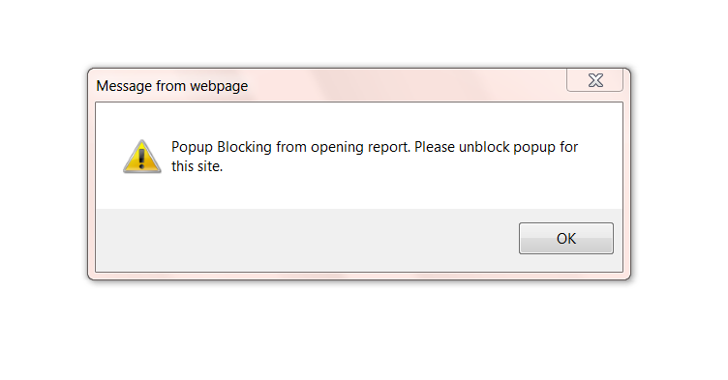Image resolution: width=728 pixels, height=380 pixels.
Task: Click the X icon in title bar
Action: (595, 80)
